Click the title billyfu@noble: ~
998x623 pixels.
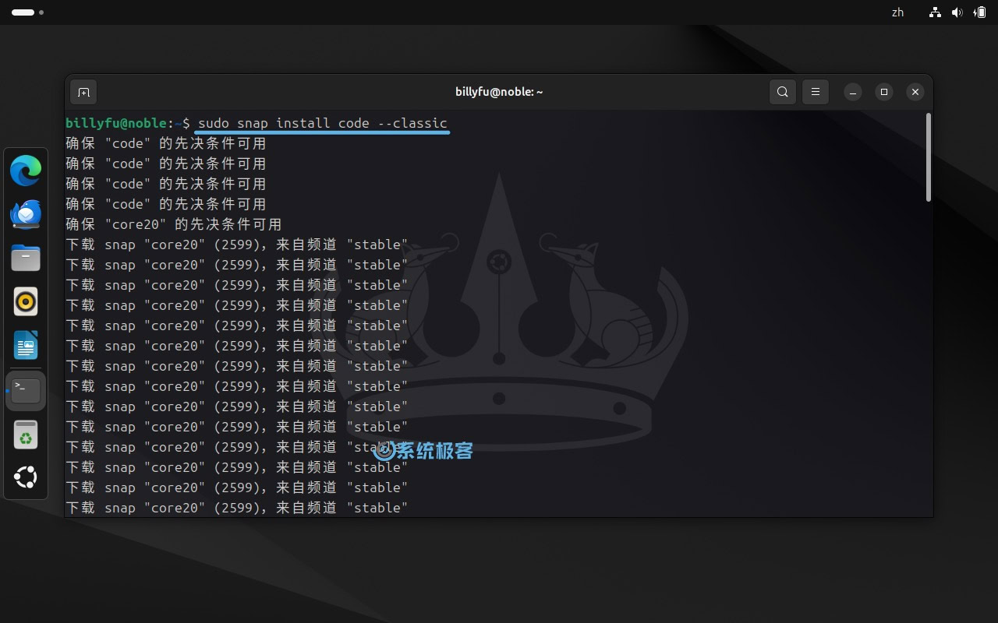499,92
